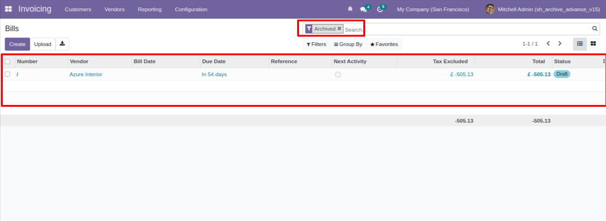Open the Group By dropdown
The width and height of the screenshot is (606, 221).
pyautogui.click(x=348, y=44)
